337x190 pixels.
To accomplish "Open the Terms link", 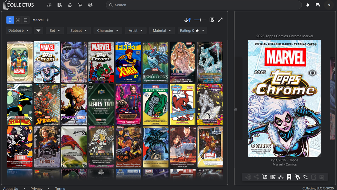I will click(x=60, y=188).
